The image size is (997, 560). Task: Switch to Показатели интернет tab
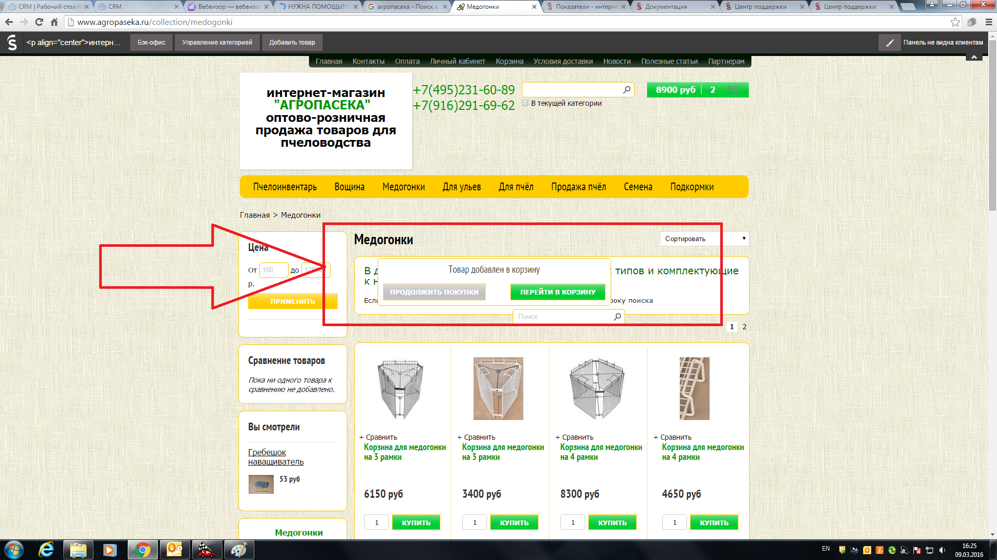click(586, 7)
